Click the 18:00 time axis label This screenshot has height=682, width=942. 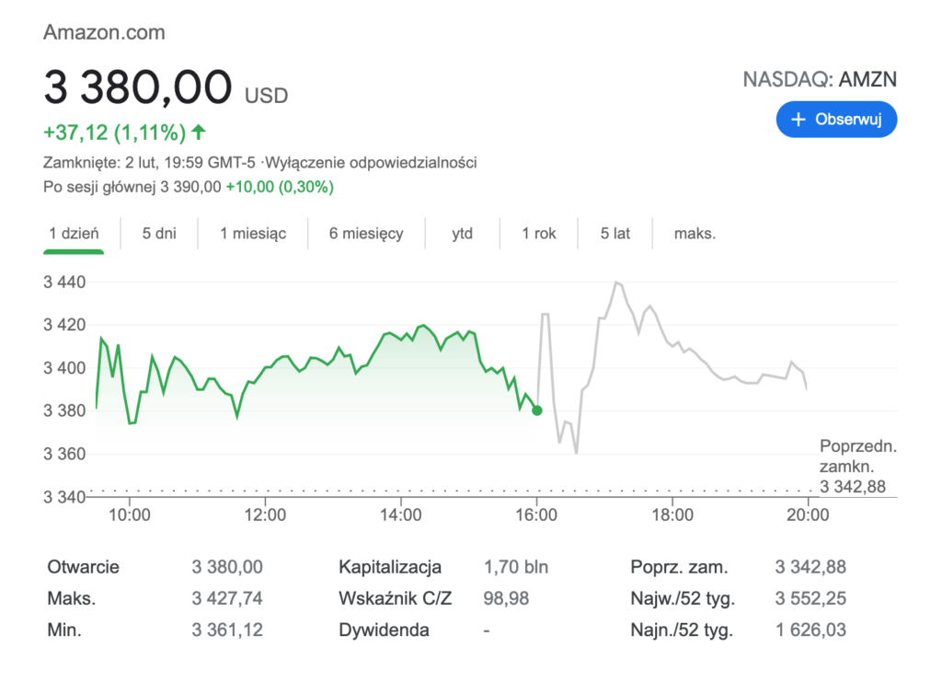(x=672, y=515)
